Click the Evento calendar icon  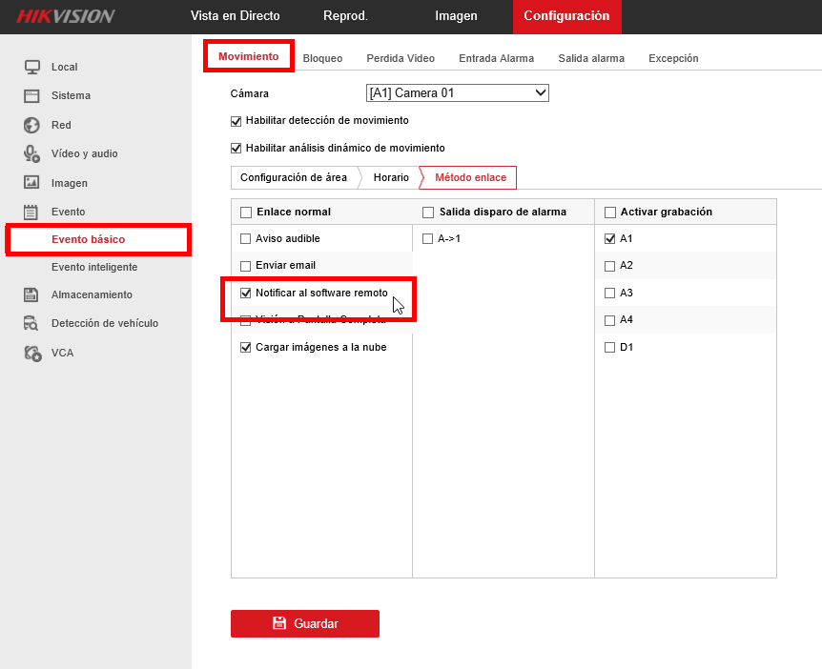tap(31, 213)
